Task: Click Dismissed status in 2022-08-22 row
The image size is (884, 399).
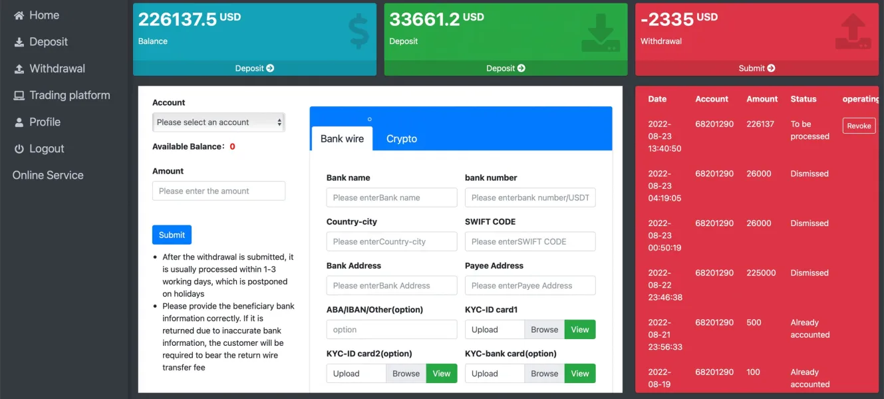Action: [810, 273]
